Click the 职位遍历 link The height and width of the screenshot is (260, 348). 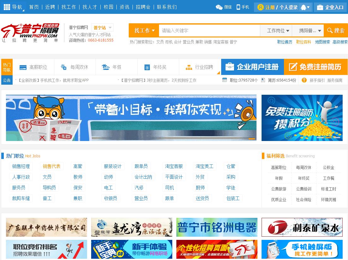pos(285,42)
